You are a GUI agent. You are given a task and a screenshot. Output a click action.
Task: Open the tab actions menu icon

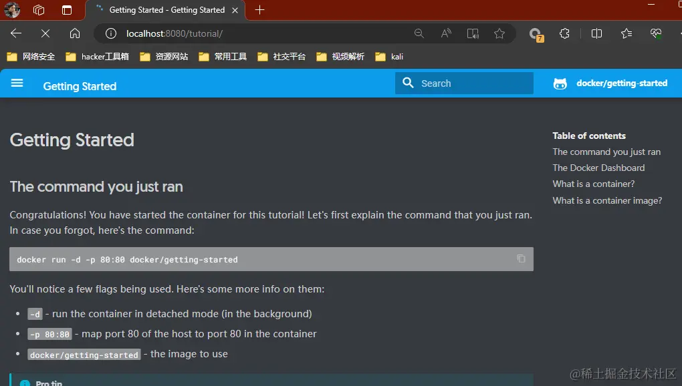click(67, 10)
